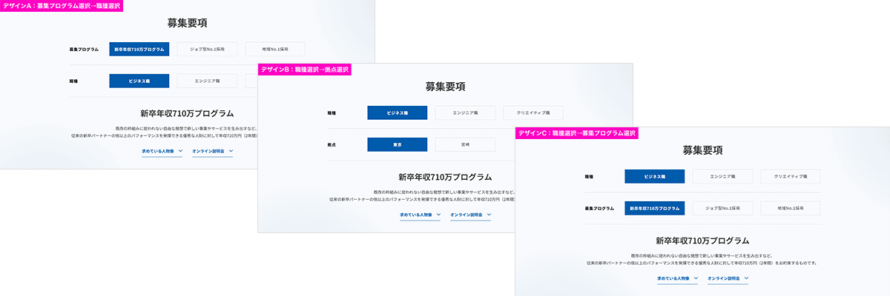The width and height of the screenshot is (890, 296).
Task: Click chevron beside 求めている人物像 in Design B
Action: tap(438, 215)
